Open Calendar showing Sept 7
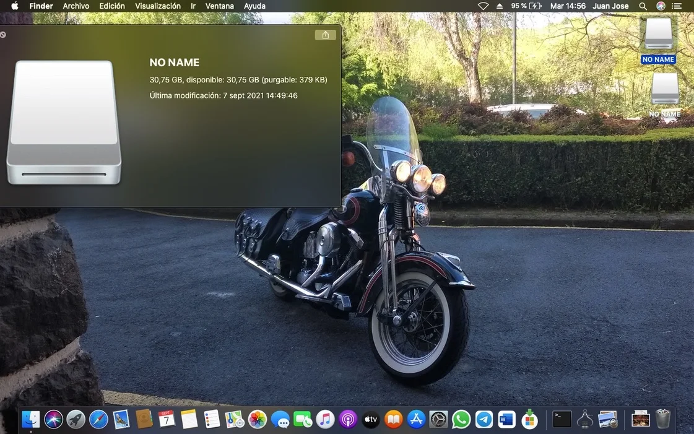Screen dimensions: 694x434 coord(167,419)
